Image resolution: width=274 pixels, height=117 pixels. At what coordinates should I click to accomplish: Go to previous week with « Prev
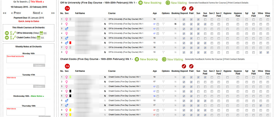coord(16,13)
